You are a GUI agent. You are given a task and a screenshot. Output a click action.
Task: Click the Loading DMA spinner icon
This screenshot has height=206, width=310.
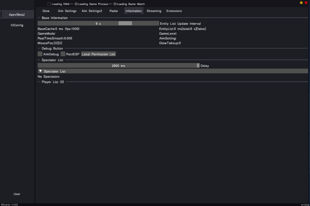[49, 4]
